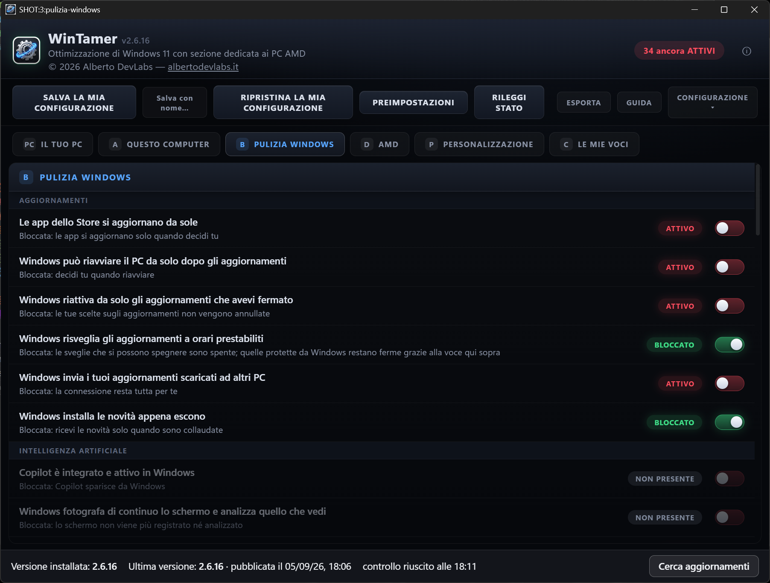Click the WinTamer gear logo icon
Image resolution: width=770 pixels, height=583 pixels.
tap(26, 50)
